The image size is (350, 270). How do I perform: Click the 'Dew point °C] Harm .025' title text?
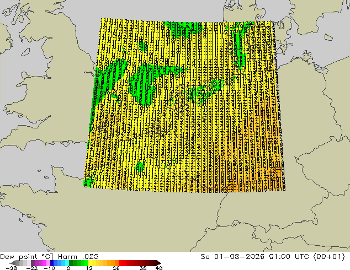[x=49, y=257]
